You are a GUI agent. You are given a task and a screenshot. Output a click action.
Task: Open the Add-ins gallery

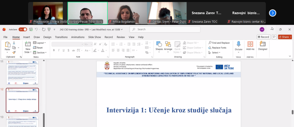[250, 46]
